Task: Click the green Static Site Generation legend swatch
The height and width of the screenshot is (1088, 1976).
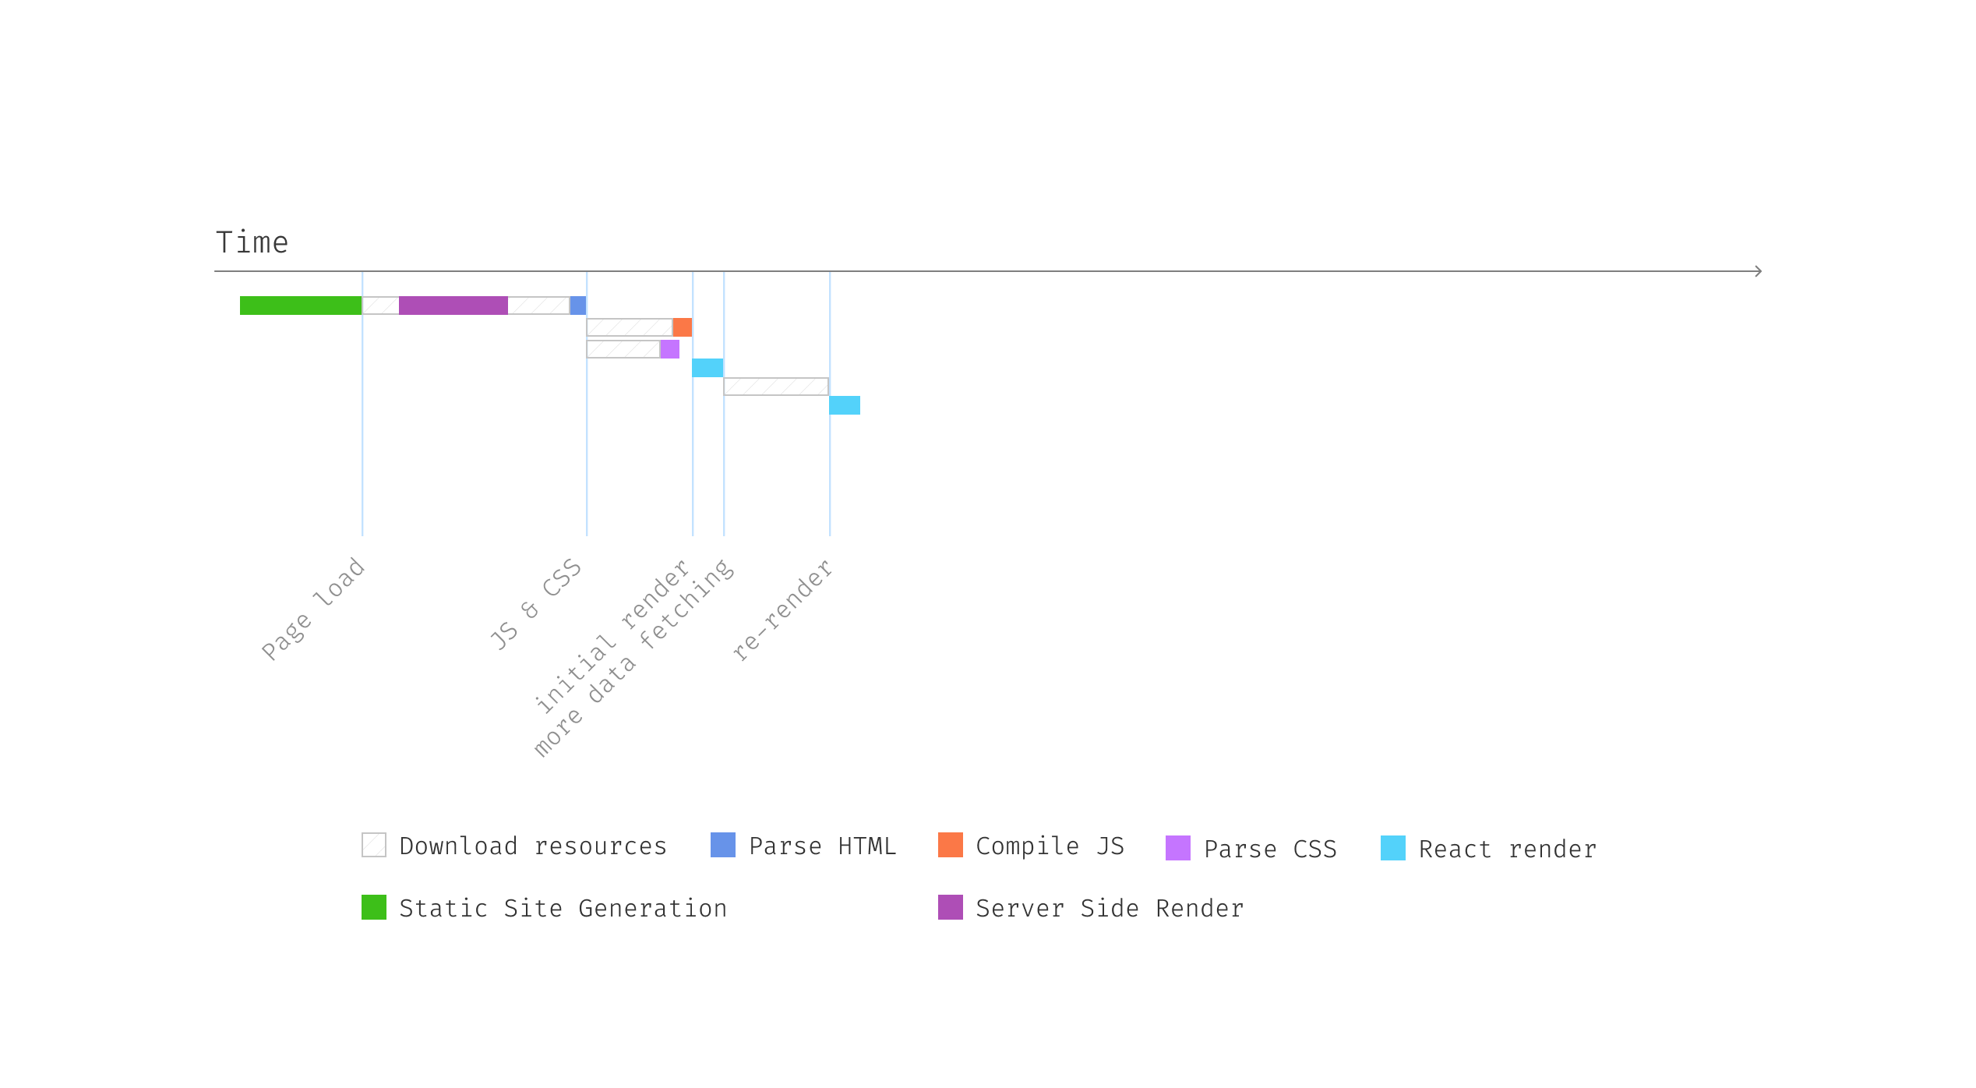Action: tap(374, 907)
